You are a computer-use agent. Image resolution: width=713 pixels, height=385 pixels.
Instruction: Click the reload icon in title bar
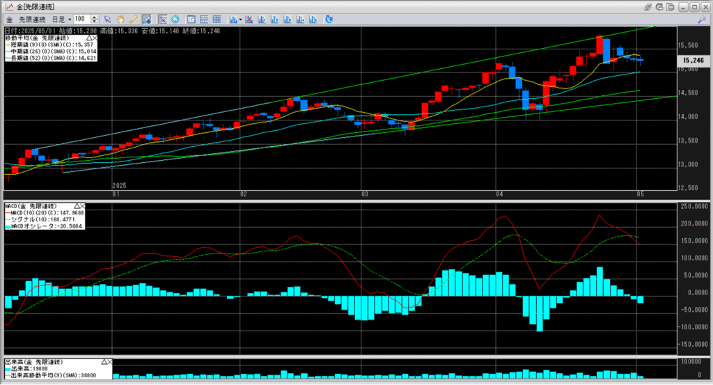point(659,6)
